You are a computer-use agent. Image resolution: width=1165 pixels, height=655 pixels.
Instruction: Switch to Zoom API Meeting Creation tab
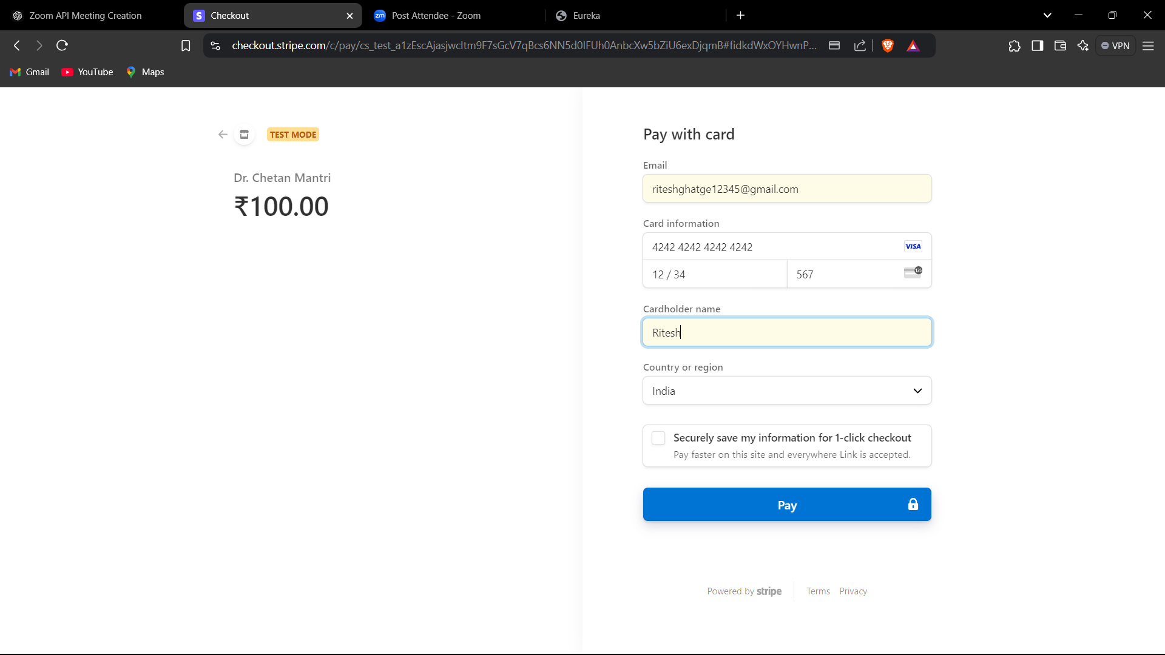[85, 16]
